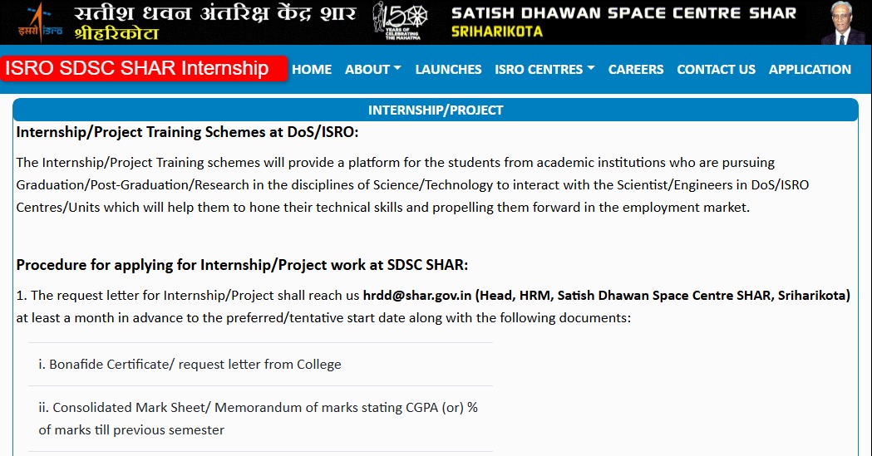The height and width of the screenshot is (456, 872).
Task: Click the yellow SRIHARIKOTA banner text
Action: tap(496, 32)
